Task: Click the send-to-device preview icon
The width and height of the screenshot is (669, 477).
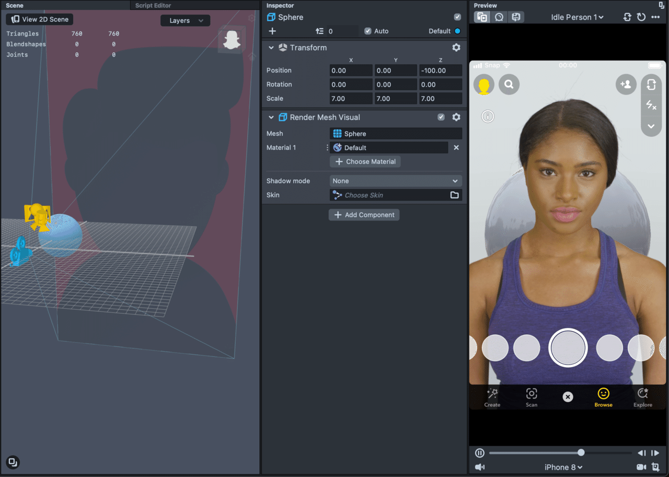Action: click(x=516, y=17)
